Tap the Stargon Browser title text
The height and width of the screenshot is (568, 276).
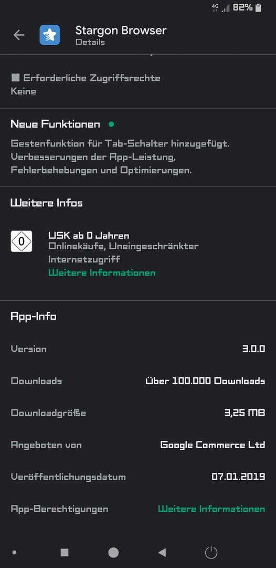121,31
